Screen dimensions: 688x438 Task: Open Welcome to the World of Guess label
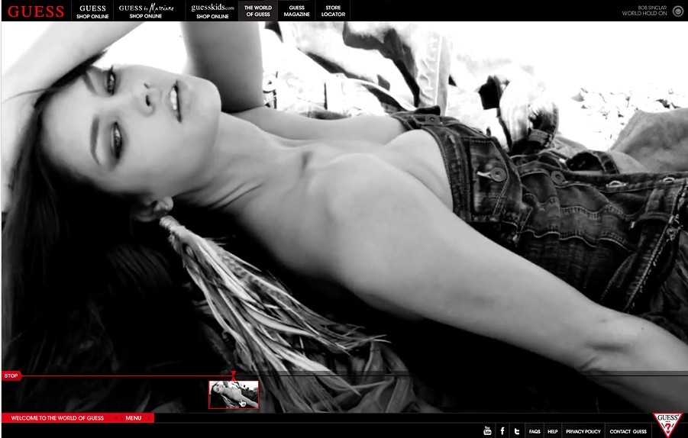[57, 418]
